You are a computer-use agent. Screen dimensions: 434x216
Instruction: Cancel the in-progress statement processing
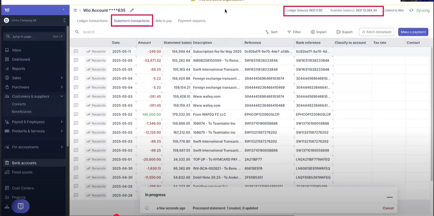pos(388,208)
